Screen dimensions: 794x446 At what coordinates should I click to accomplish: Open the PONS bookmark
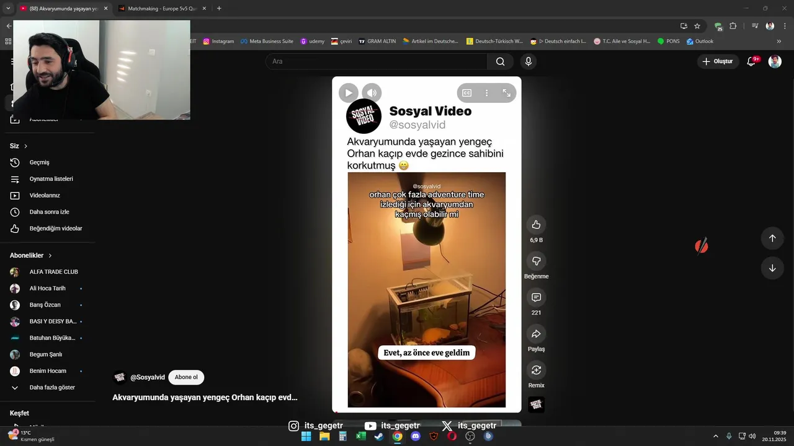[669, 42]
